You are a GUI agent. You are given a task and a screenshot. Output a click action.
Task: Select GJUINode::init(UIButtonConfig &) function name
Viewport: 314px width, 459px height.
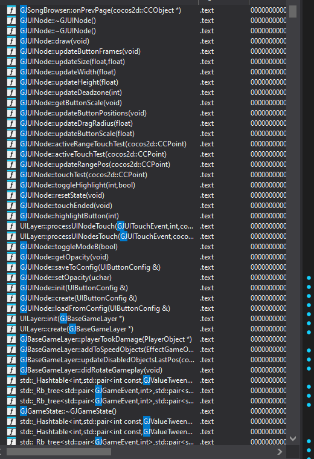74,288
